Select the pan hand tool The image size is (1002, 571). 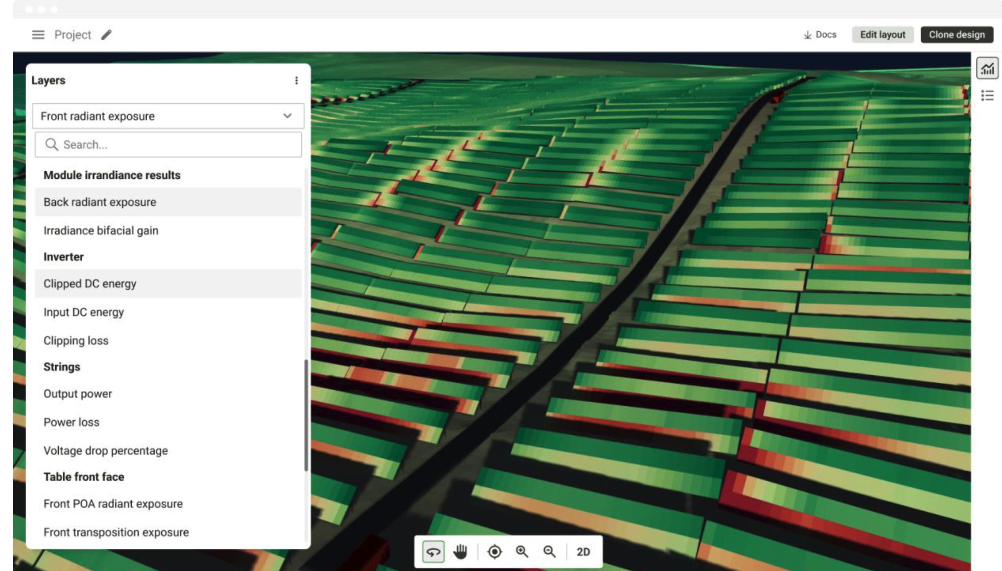click(x=460, y=551)
